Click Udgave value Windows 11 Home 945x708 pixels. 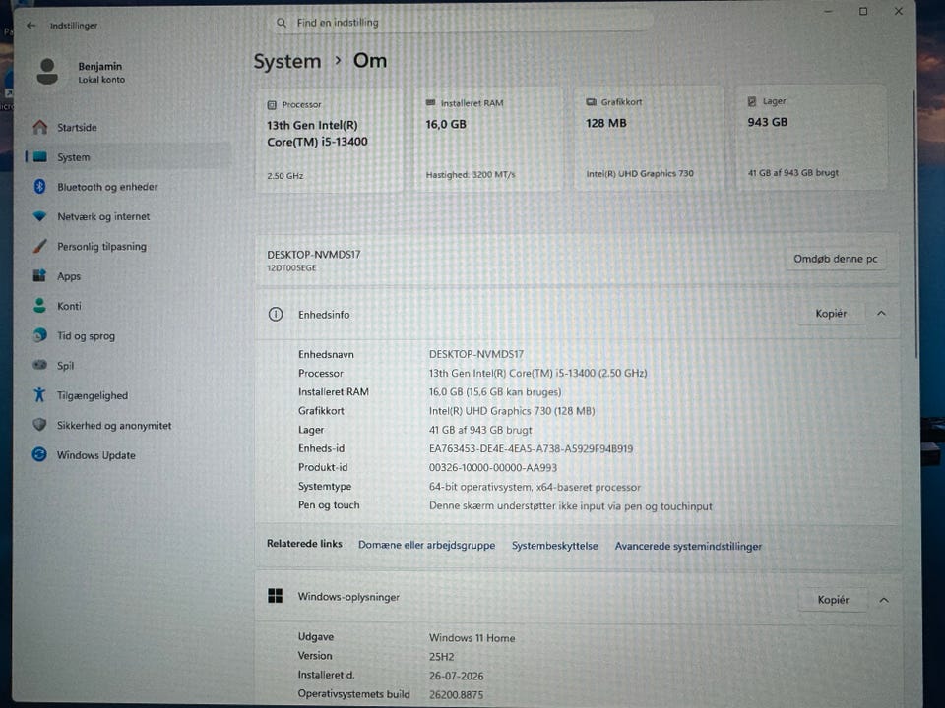pyautogui.click(x=472, y=637)
